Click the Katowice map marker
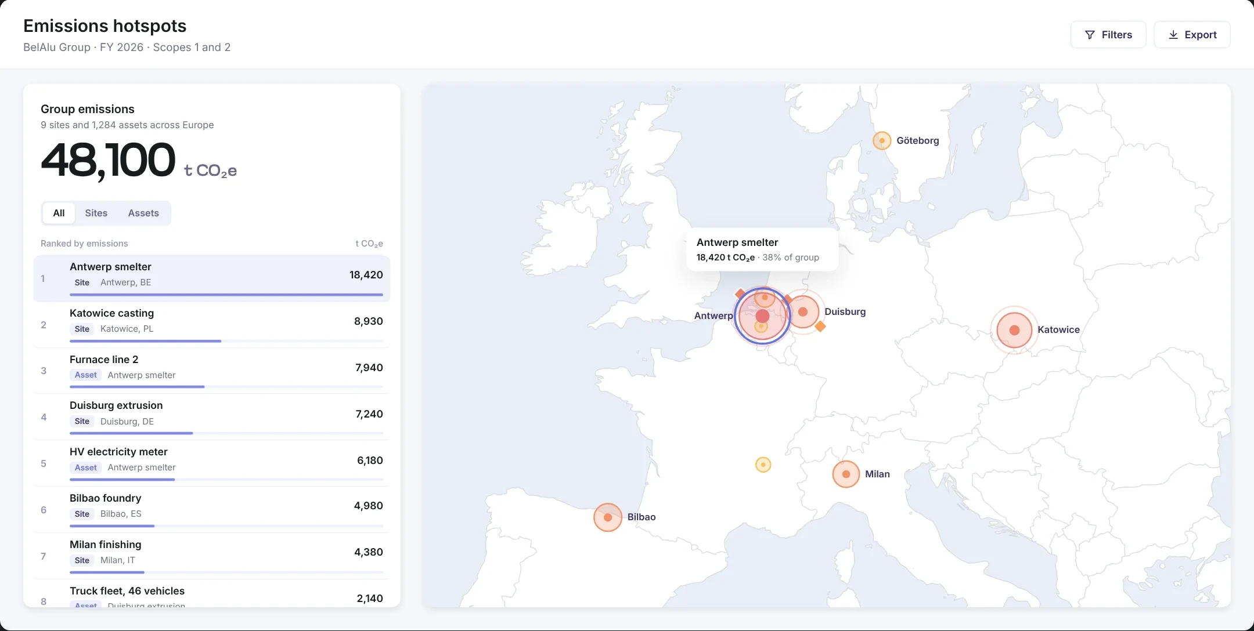Viewport: 1254px width, 631px height. click(x=1014, y=330)
